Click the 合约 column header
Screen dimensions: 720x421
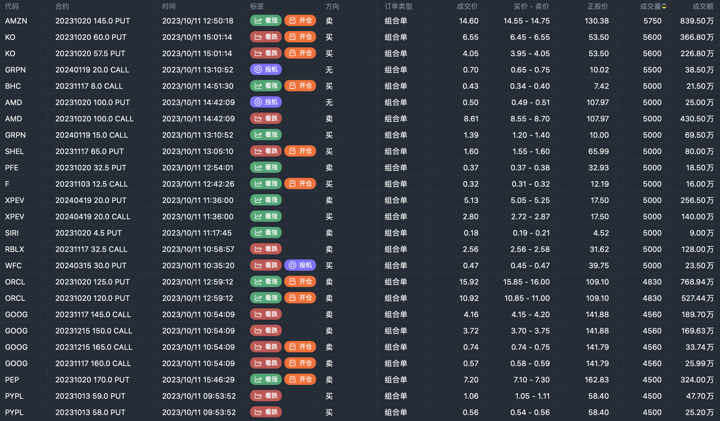pos(62,7)
